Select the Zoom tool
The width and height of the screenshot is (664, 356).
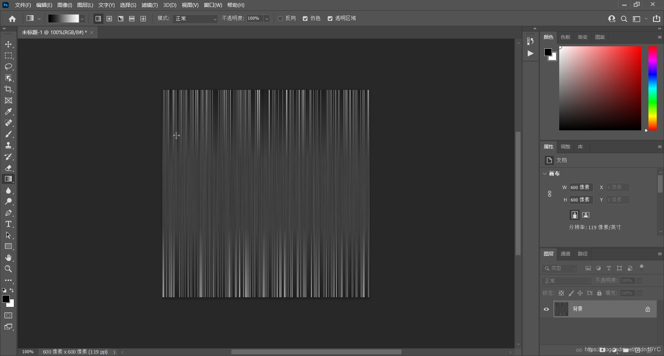8,269
